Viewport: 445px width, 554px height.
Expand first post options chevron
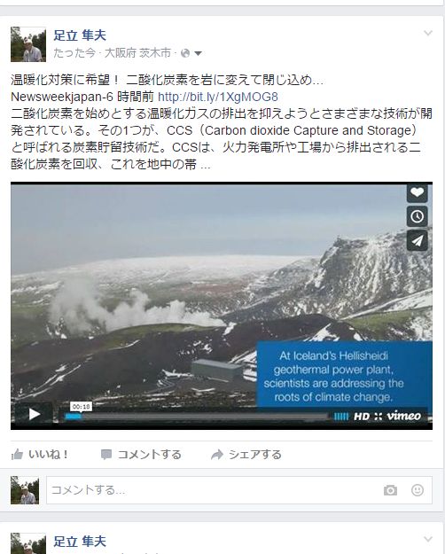point(428,33)
